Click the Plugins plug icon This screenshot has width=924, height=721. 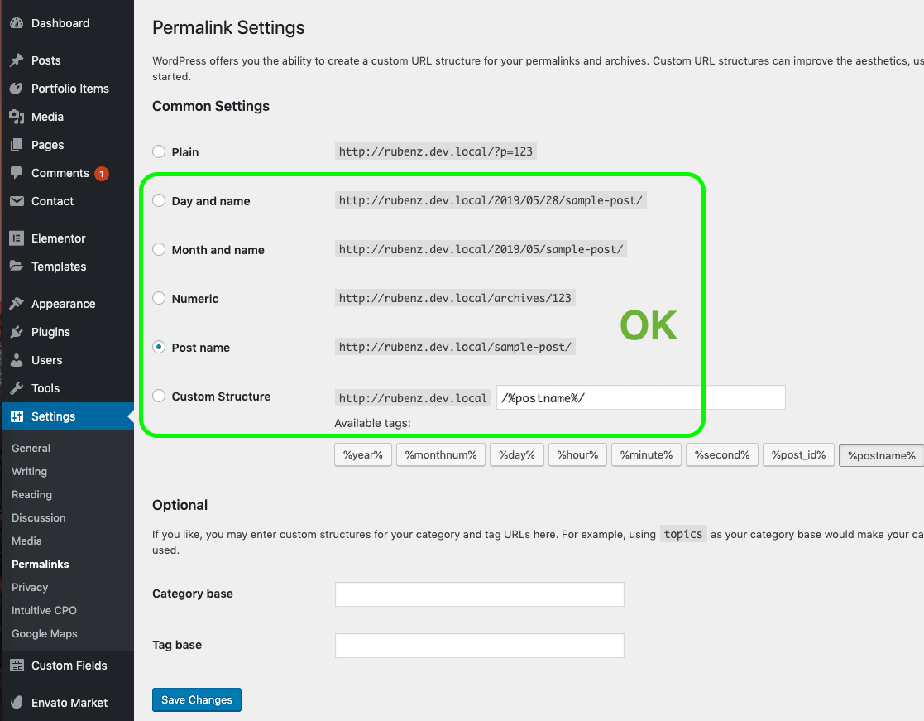pyautogui.click(x=17, y=332)
